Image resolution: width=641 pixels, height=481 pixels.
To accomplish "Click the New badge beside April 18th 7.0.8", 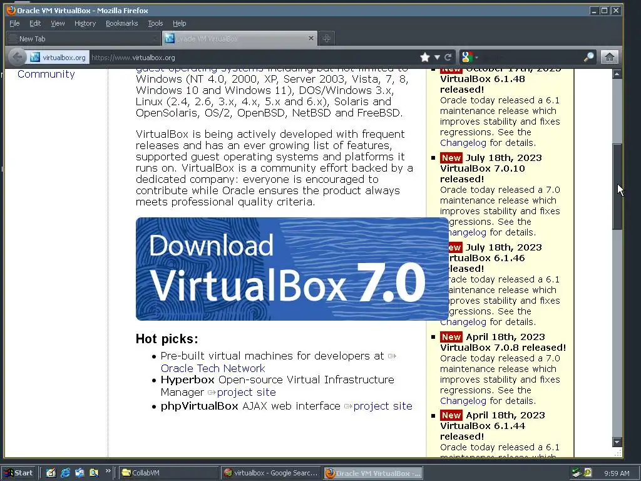I will [x=451, y=337].
